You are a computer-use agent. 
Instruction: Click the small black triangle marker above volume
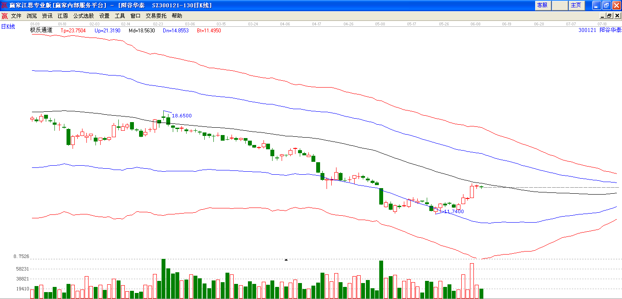coord(286,260)
